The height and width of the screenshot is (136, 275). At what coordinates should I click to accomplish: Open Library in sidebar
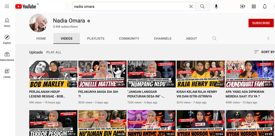click(7, 73)
